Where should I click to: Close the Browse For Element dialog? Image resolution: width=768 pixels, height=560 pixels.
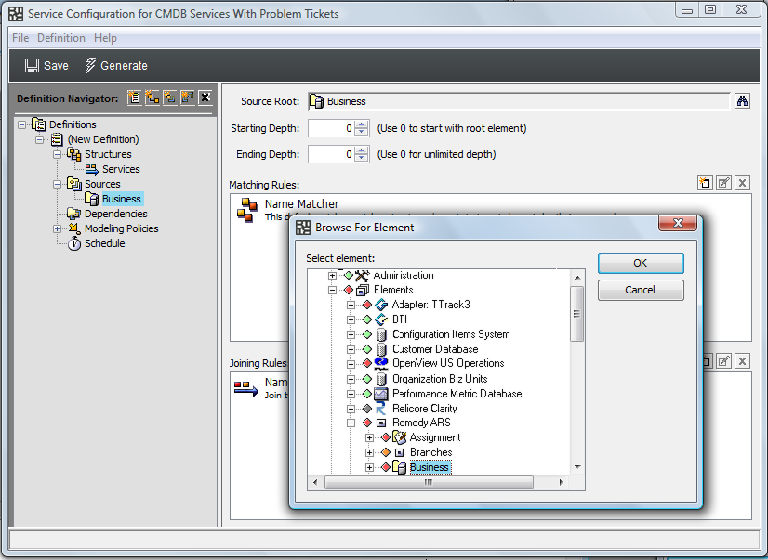tap(678, 223)
